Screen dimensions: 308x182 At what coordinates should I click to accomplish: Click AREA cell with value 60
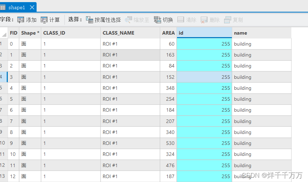169,44
